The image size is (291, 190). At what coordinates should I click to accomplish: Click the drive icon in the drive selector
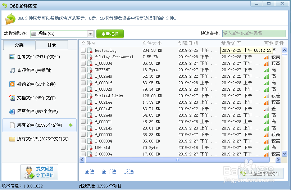(33, 34)
